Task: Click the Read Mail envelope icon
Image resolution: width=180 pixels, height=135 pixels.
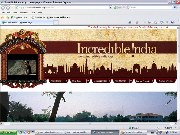Action: pyautogui.click(x=144, y=22)
